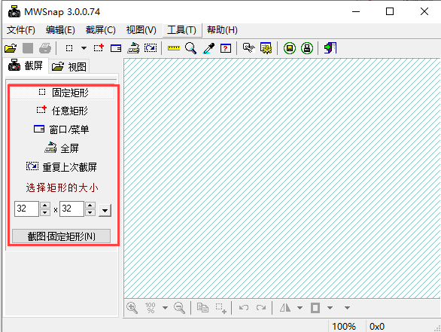Click green circle auto-print icon
This screenshot has width=441, height=332.
307,48
